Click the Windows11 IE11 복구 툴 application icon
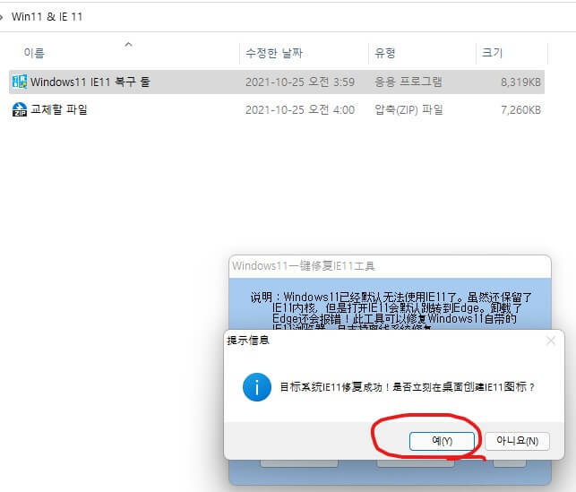The width and height of the screenshot is (576, 492). pos(19,82)
